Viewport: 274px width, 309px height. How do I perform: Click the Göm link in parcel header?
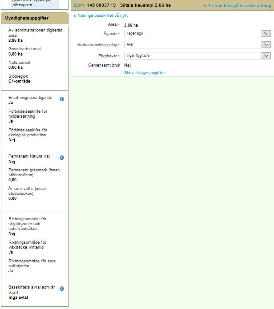tap(79, 5)
